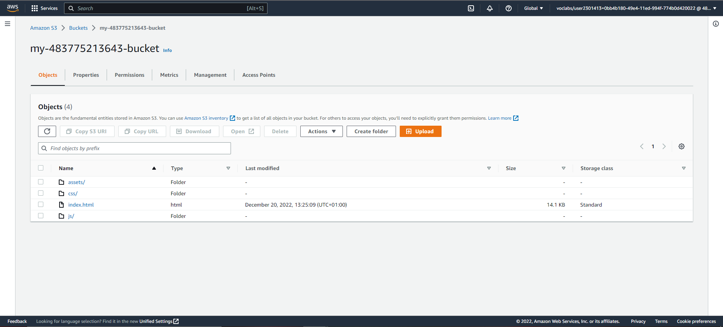Click the Copy URL button
723x327 pixels.
pyautogui.click(x=142, y=131)
